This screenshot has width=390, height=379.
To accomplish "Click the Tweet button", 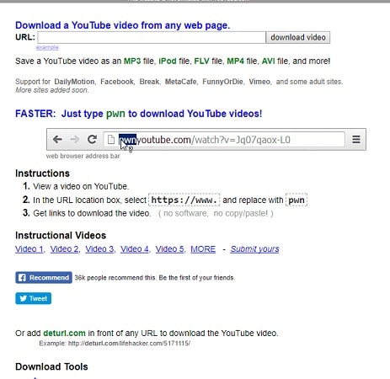I will 33,298.
